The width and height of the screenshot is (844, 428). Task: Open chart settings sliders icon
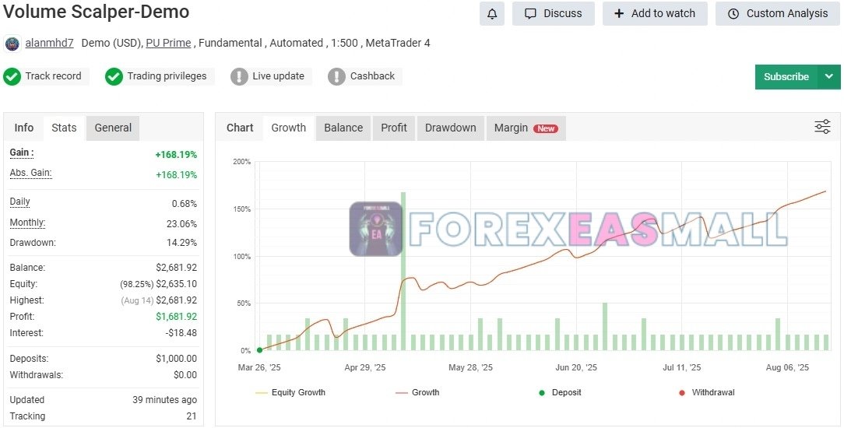tap(822, 127)
